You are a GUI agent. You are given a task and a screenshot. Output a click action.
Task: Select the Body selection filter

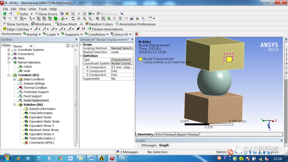click(x=56, y=19)
